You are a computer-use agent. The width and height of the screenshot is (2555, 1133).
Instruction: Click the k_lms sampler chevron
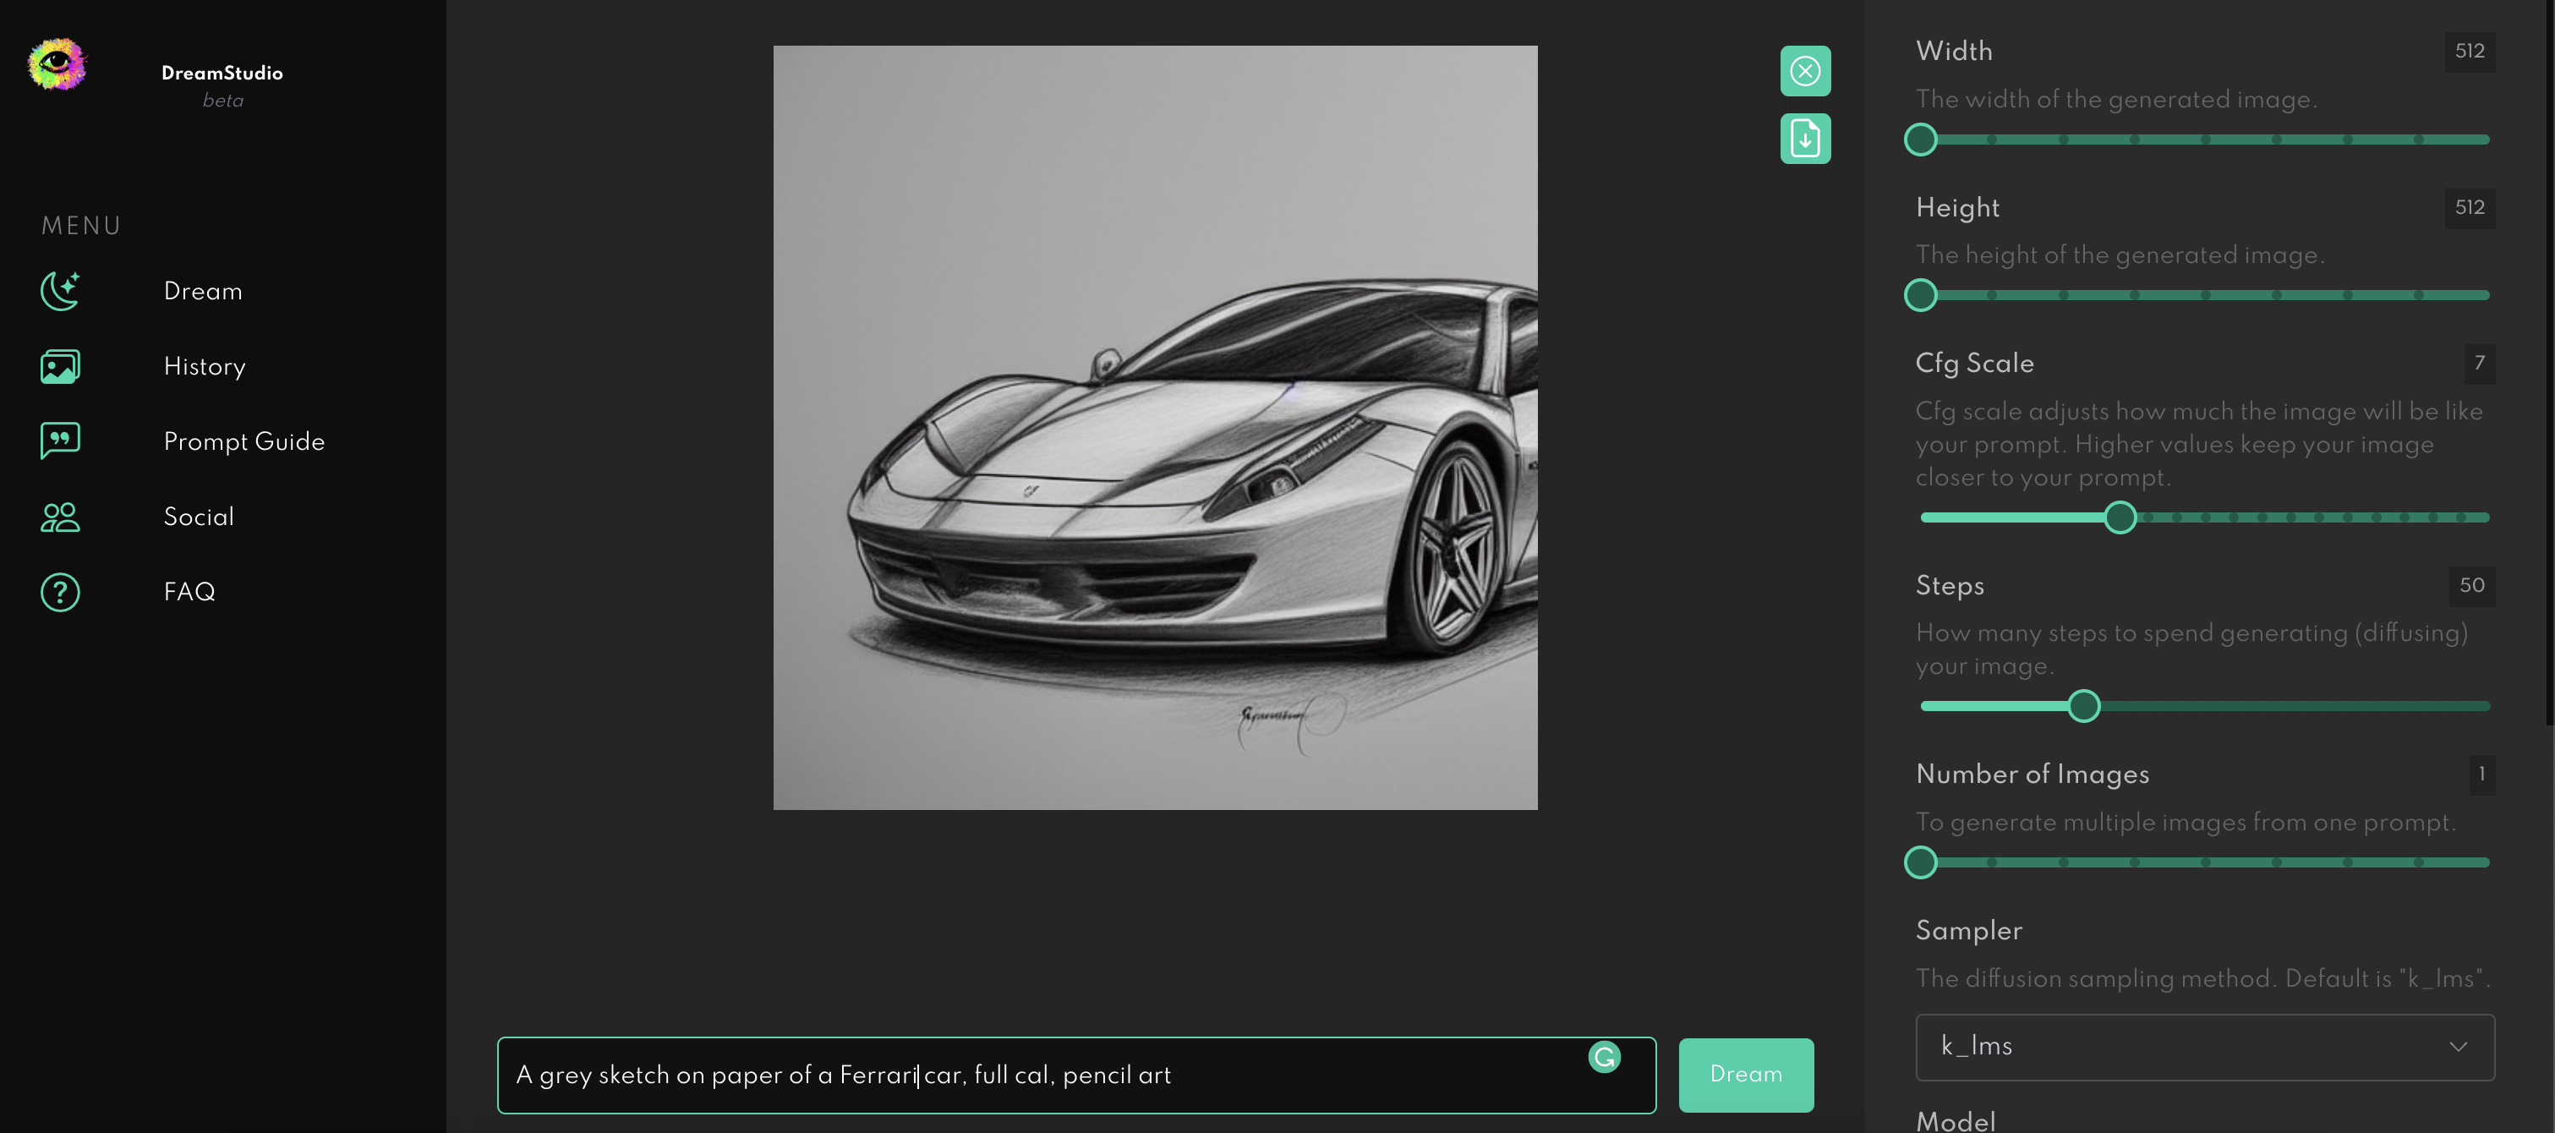click(x=2459, y=1047)
